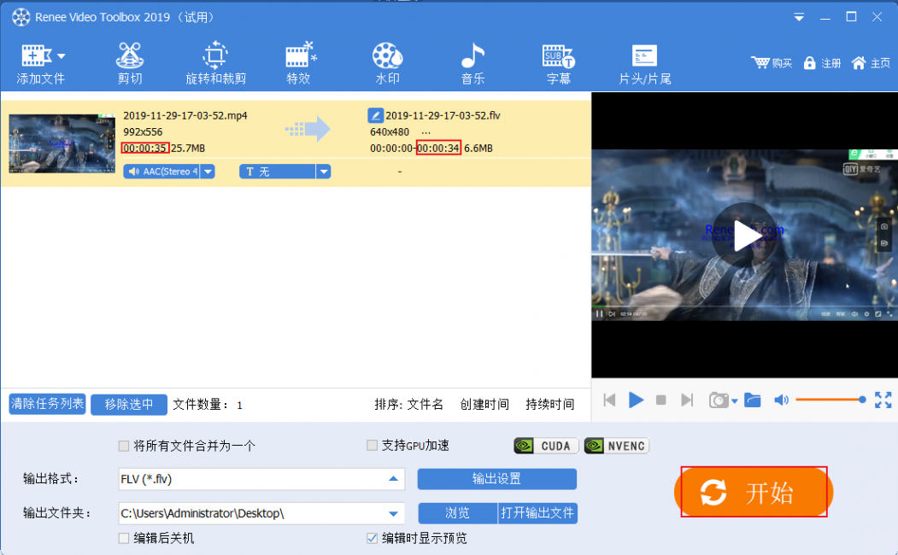Screen dimensions: 898x555
Task: Click the NVENC badge
Action: click(617, 446)
